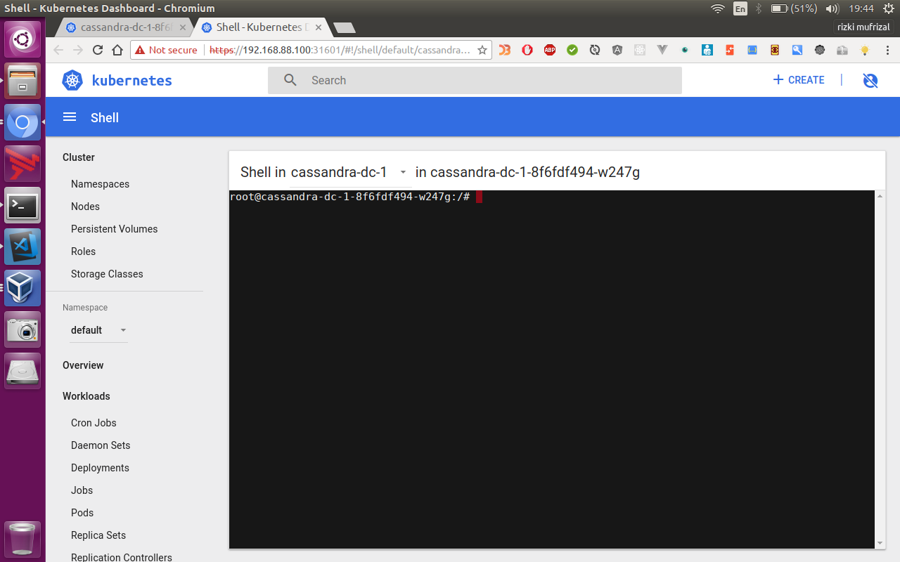Bookmark this page with the star
The image size is (900, 562).
tap(482, 50)
